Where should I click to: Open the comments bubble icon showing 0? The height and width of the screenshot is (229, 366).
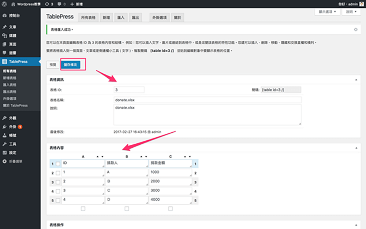point(59,4)
